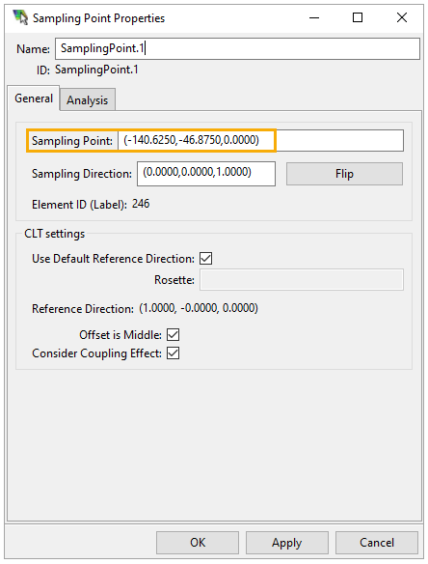Select the General tab
The width and height of the screenshot is (428, 564).
[34, 99]
